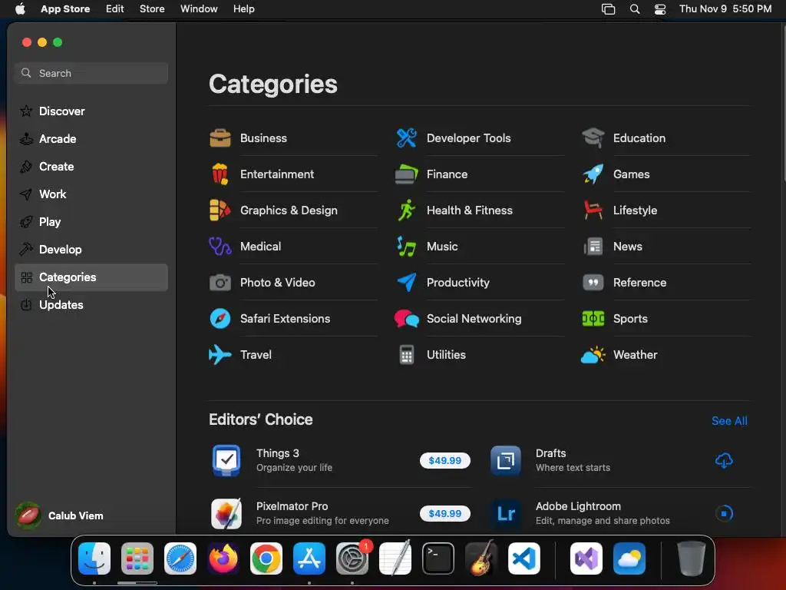
Task: Open the Reference quotation mark icon
Action: click(593, 283)
